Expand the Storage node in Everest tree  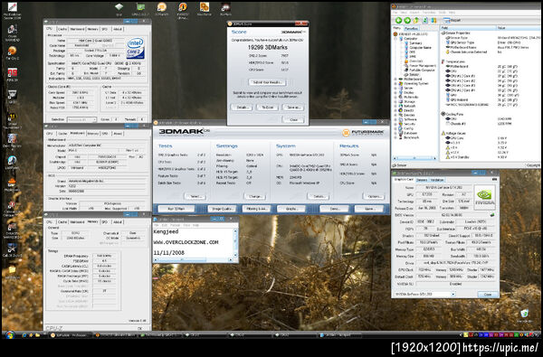[x=395, y=101]
